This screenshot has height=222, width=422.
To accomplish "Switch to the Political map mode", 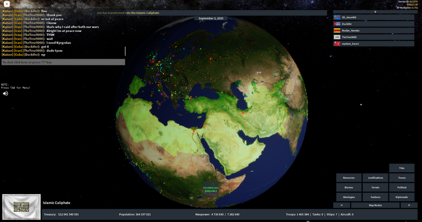I will [401, 187].
